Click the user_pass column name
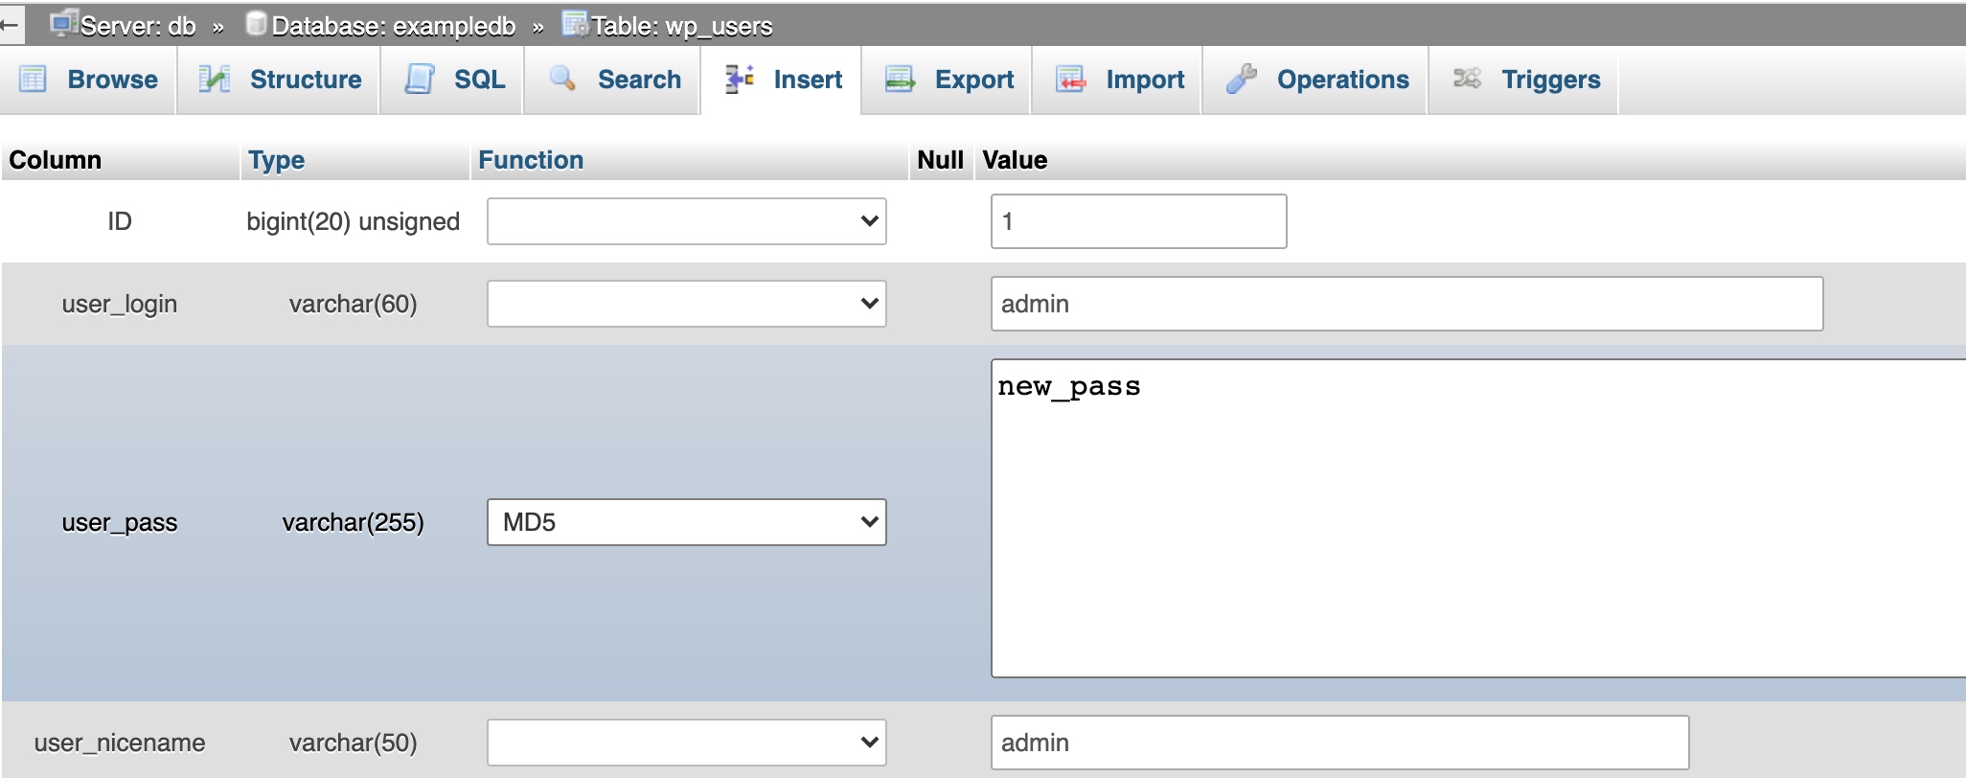1966x778 pixels. tap(120, 523)
